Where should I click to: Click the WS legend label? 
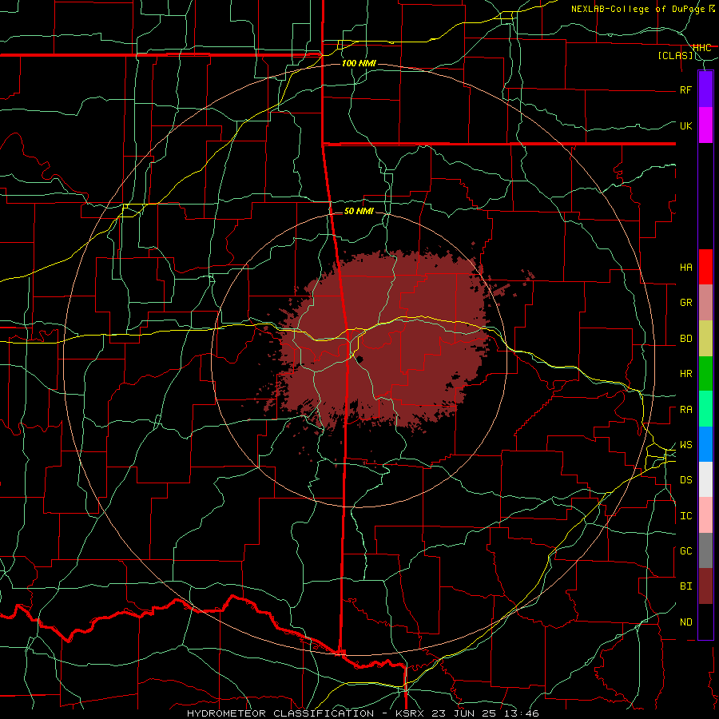pos(686,445)
